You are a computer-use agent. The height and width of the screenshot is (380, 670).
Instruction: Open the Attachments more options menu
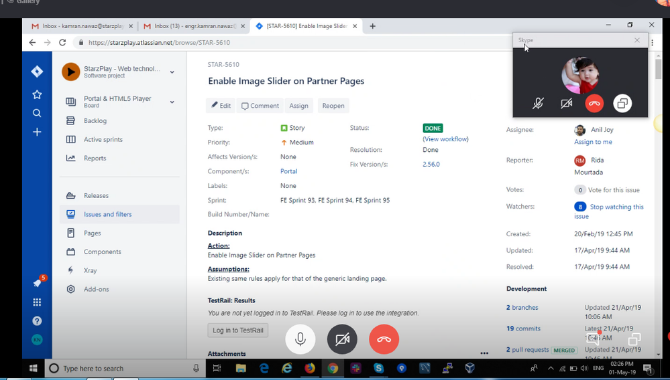coord(484,353)
